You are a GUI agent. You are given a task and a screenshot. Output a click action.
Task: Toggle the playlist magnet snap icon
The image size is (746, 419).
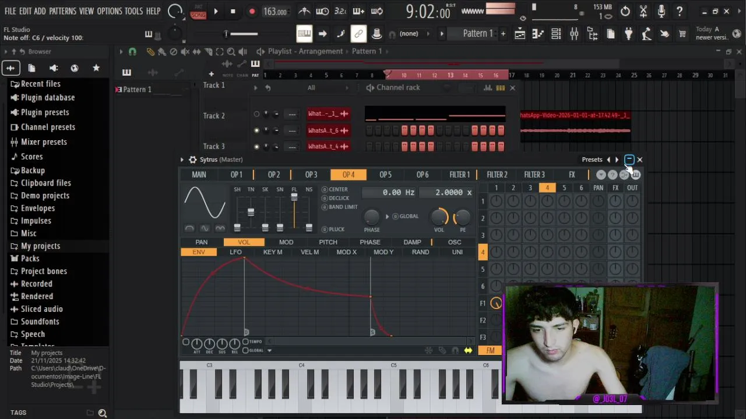132,52
